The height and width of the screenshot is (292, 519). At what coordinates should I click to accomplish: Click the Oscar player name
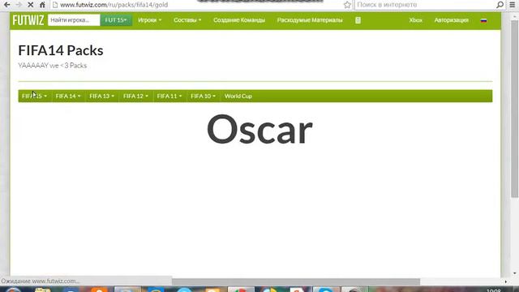[x=259, y=130]
